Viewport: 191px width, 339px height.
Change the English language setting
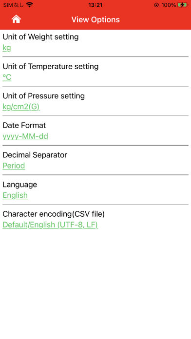[15, 195]
